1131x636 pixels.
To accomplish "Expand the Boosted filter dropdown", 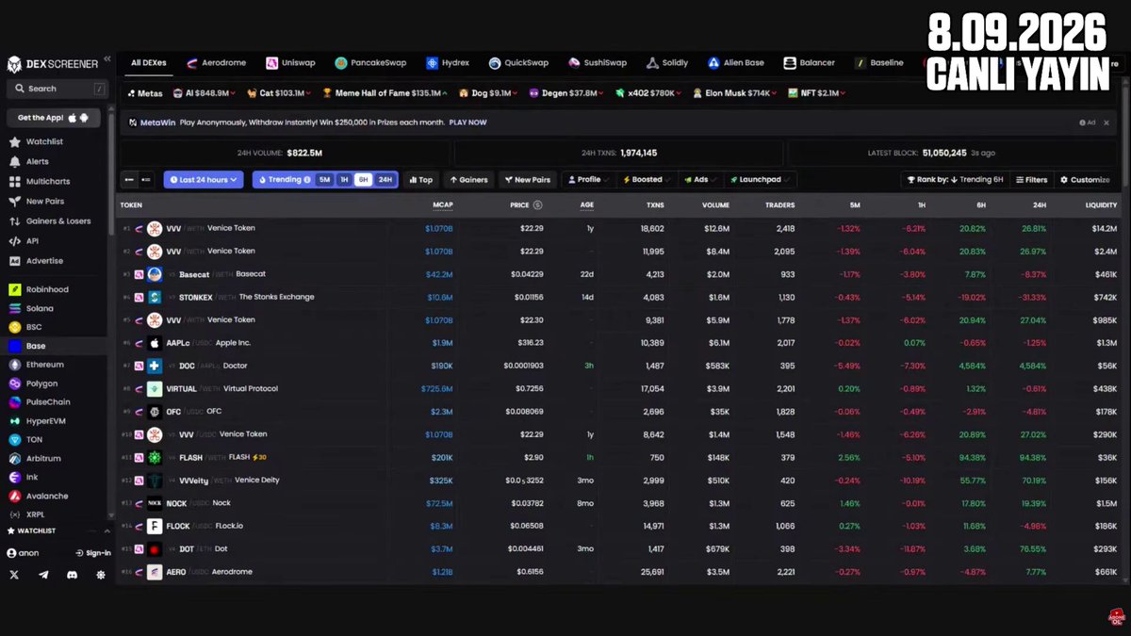I will 647,180.
